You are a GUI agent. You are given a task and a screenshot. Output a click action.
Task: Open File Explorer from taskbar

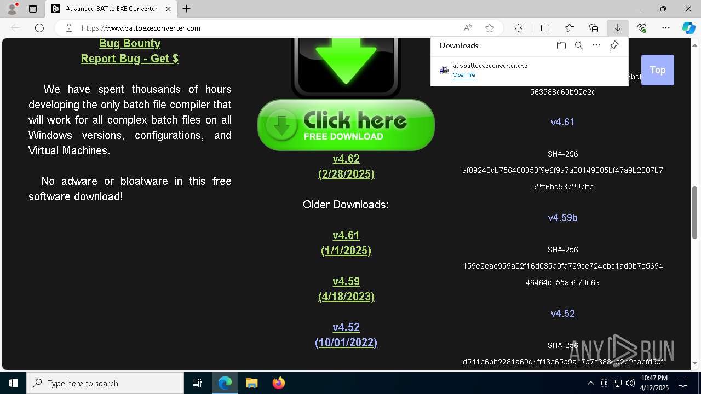point(251,383)
